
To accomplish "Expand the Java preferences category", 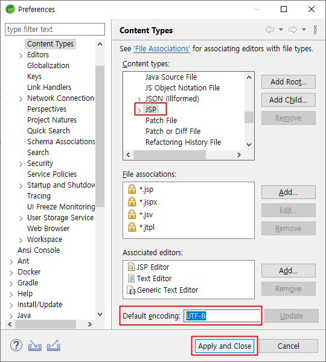I will coord(11,316).
